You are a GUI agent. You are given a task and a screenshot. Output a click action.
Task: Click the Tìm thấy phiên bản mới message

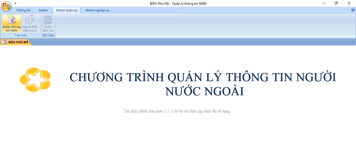(x=177, y=111)
